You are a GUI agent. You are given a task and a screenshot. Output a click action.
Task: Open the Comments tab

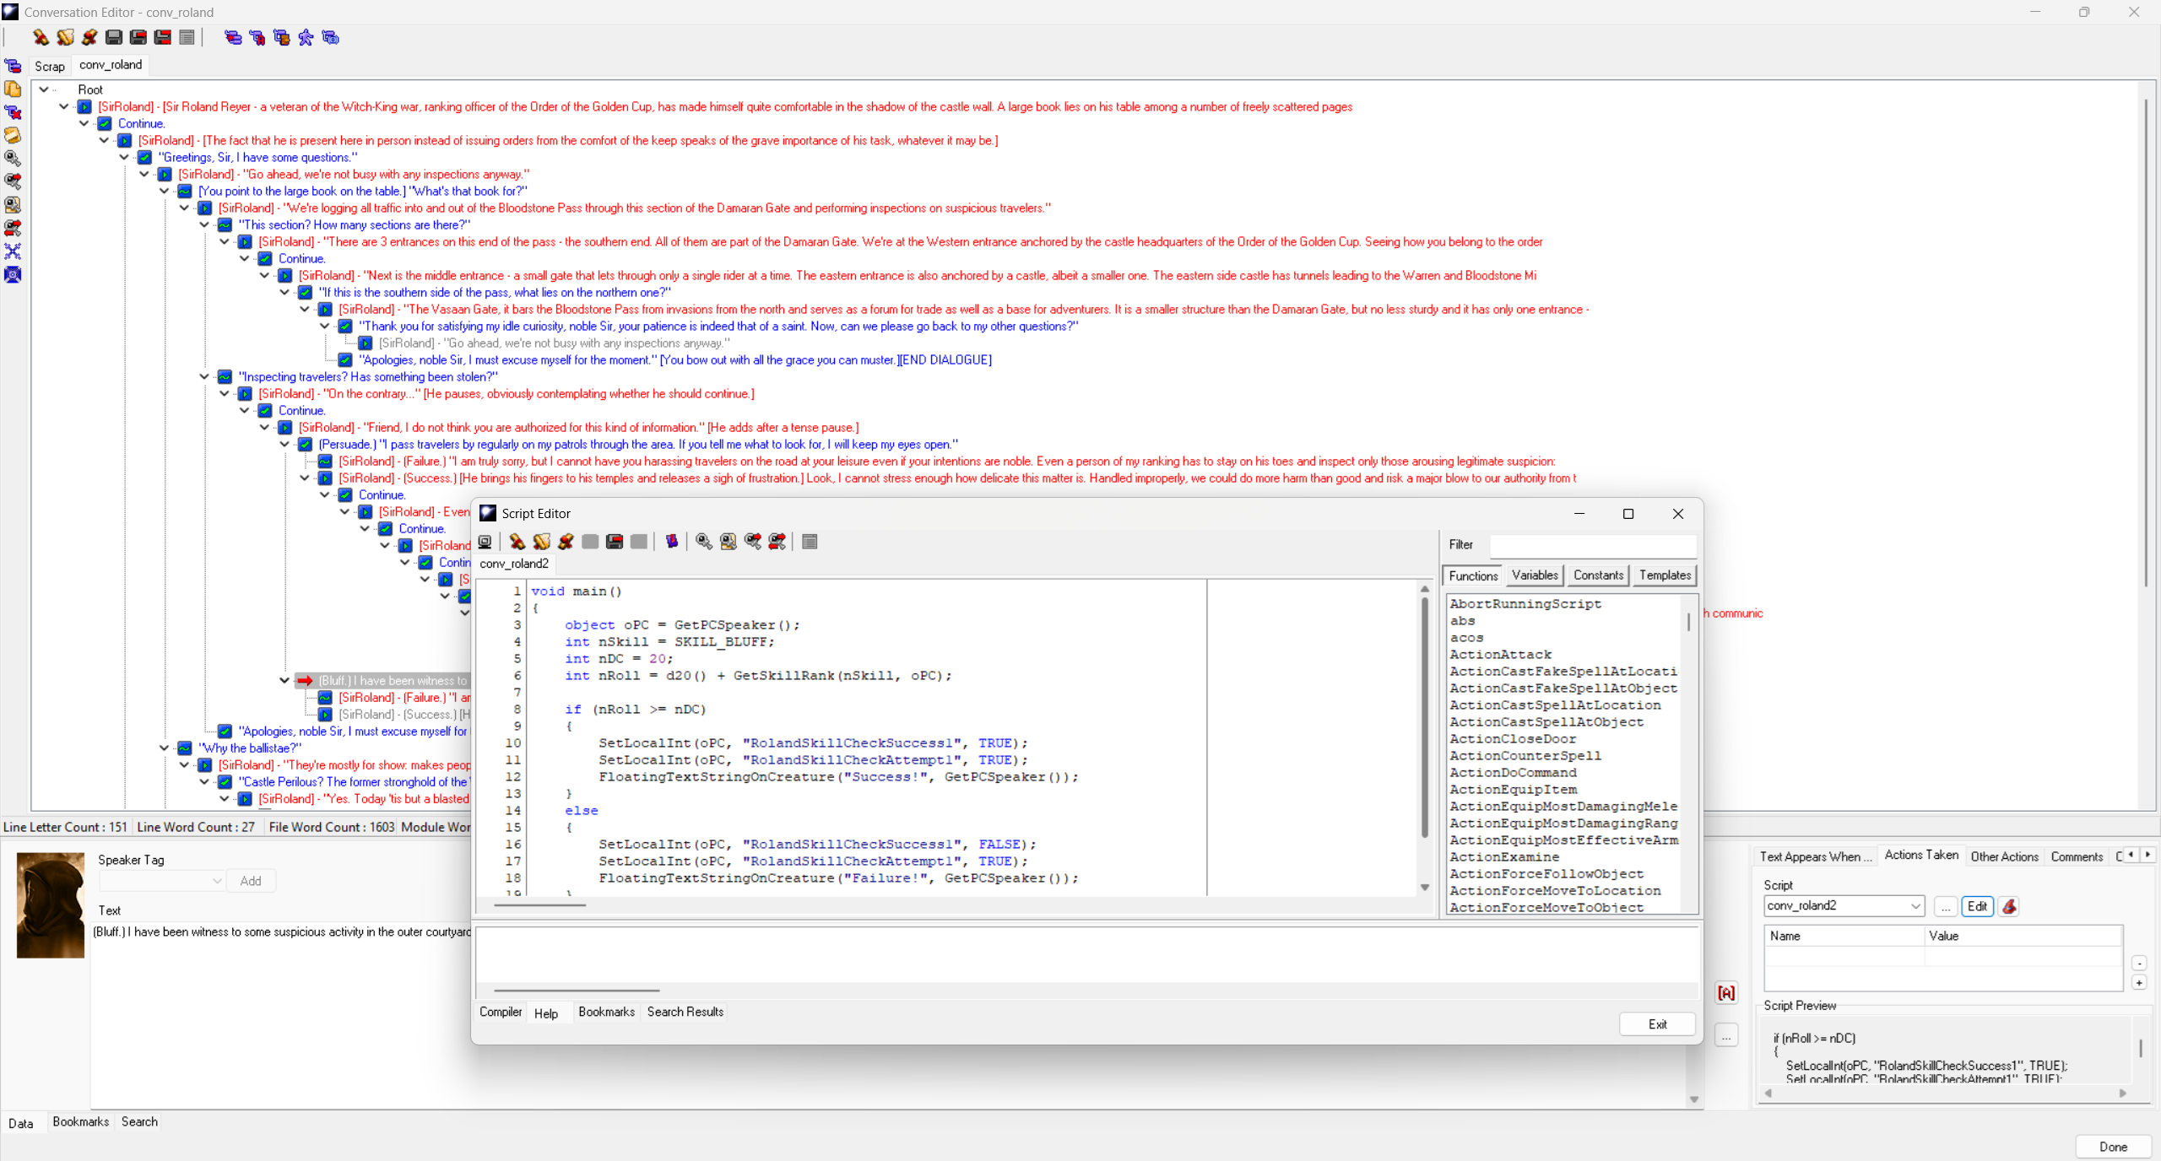tap(2077, 856)
